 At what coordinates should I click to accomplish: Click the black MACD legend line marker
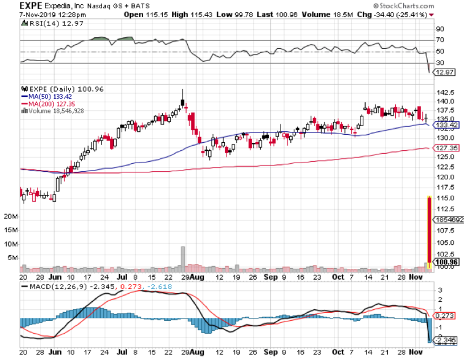coord(24,287)
